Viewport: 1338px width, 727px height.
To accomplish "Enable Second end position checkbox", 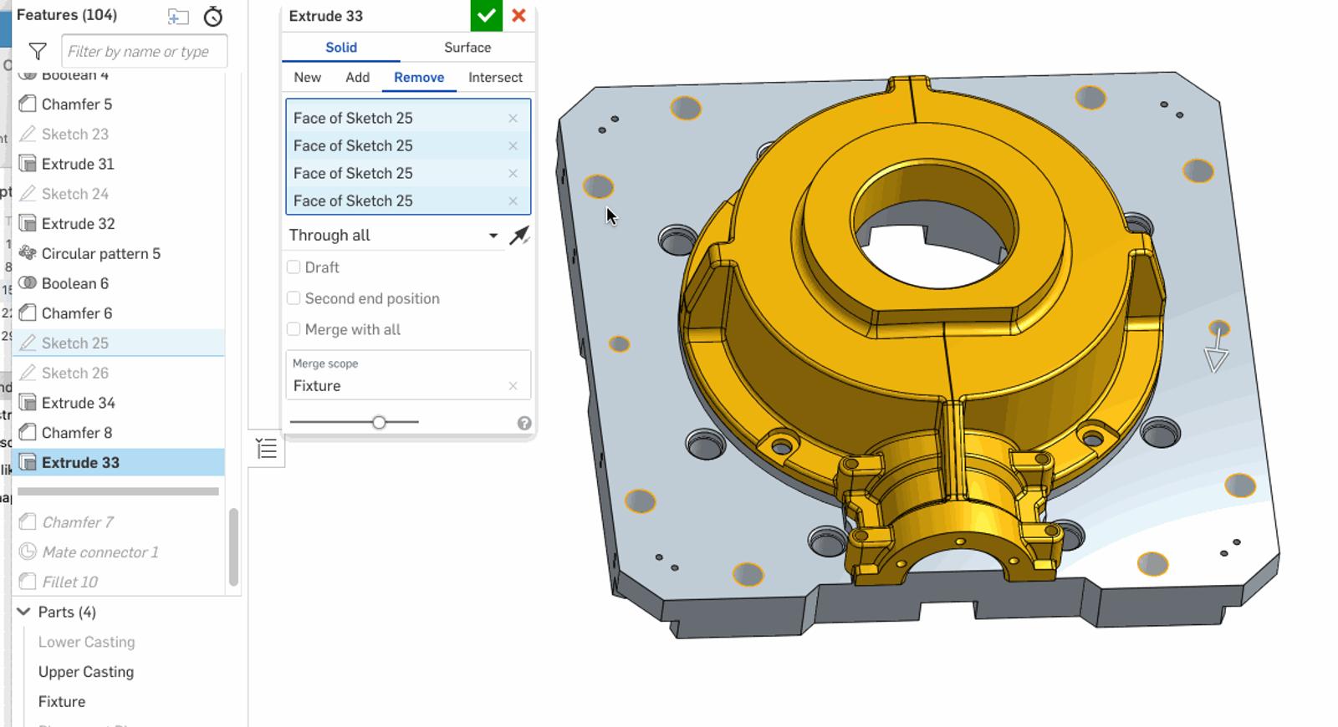I will 294,298.
